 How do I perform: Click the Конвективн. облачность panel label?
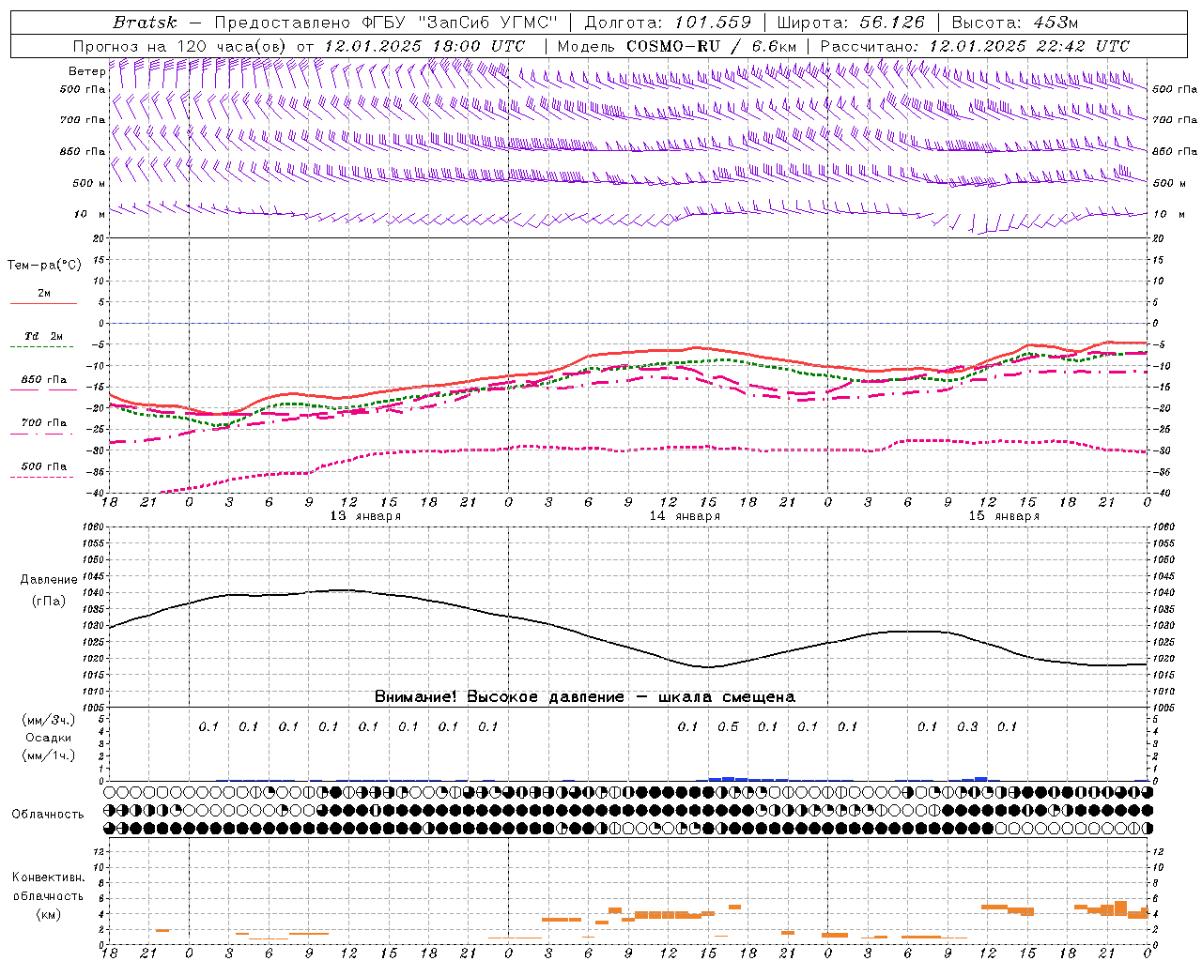(x=48, y=887)
